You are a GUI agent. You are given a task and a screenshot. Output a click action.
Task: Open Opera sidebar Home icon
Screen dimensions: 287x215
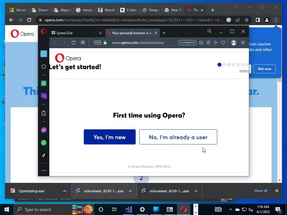pyautogui.click(x=43, y=54)
